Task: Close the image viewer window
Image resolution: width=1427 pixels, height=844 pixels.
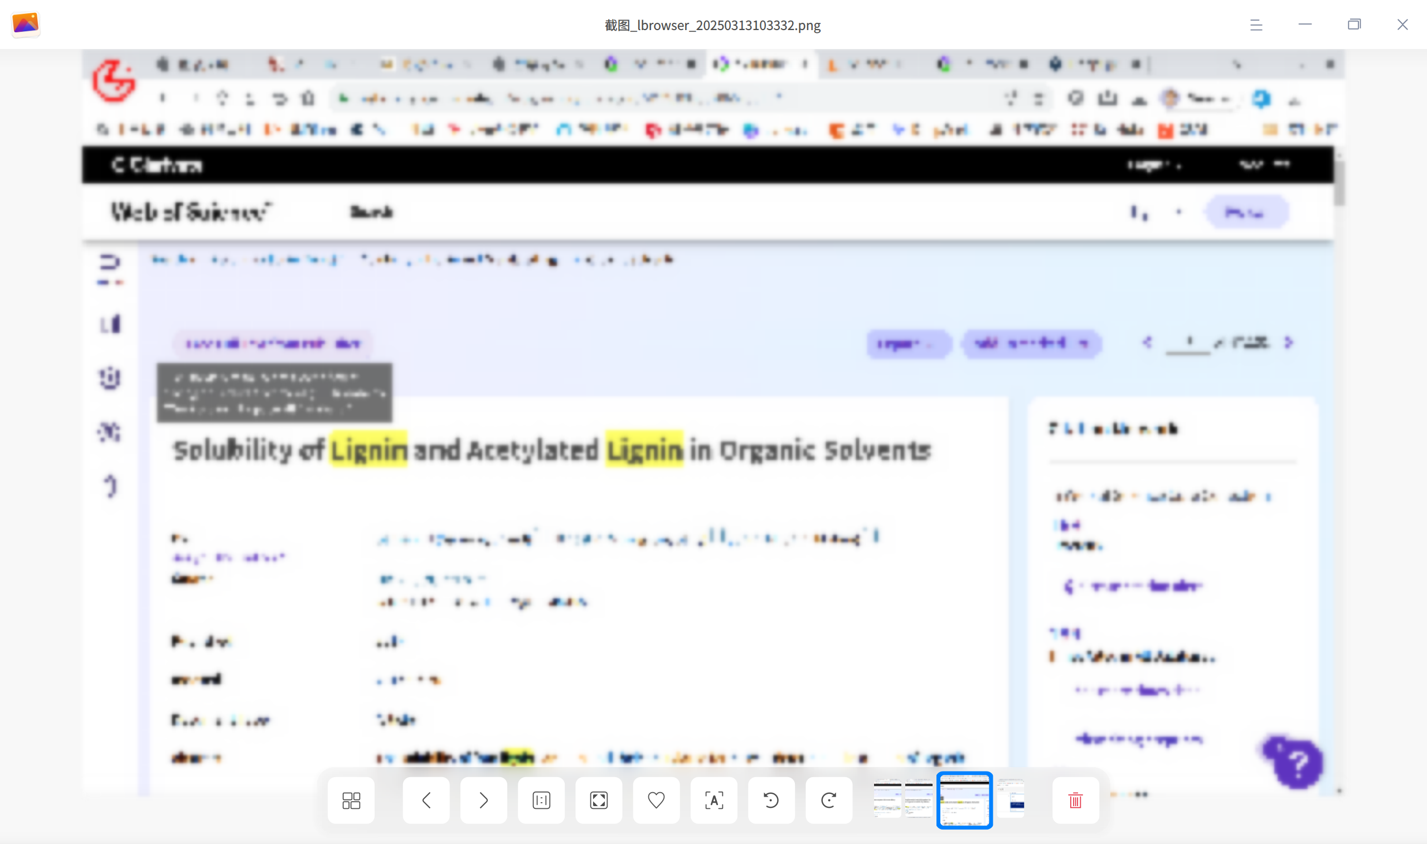Action: pos(1402,25)
